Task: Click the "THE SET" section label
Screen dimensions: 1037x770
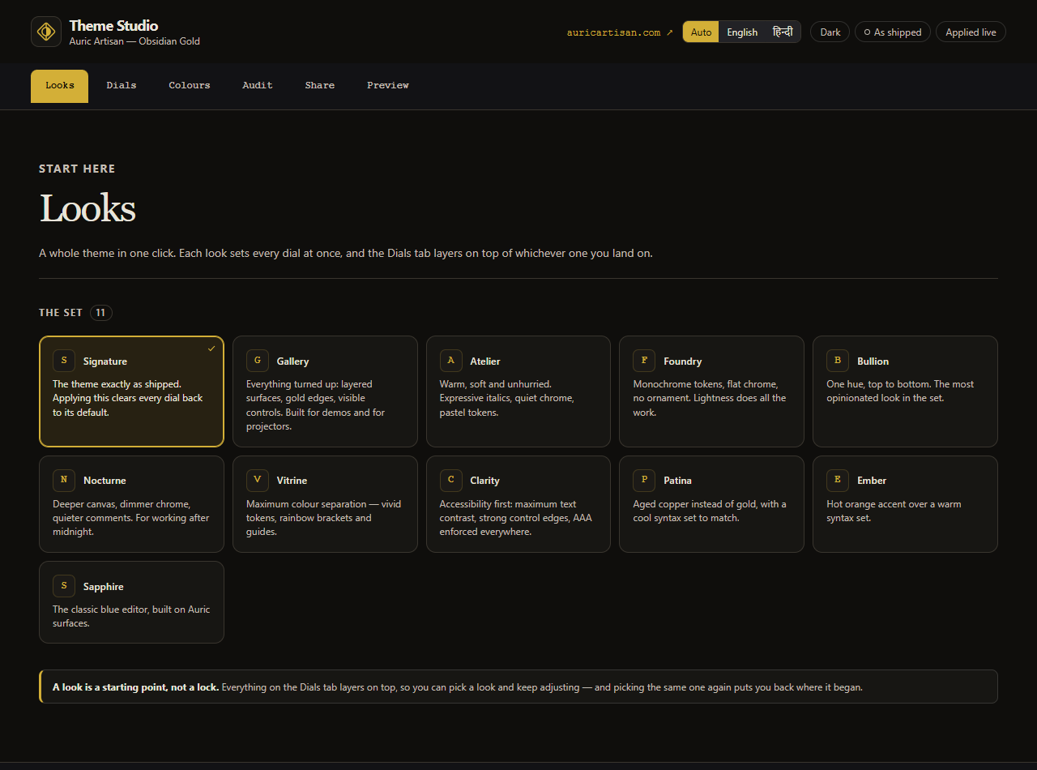Action: (x=61, y=313)
